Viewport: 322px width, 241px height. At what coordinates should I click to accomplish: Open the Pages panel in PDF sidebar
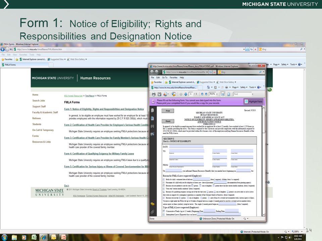point(152,110)
